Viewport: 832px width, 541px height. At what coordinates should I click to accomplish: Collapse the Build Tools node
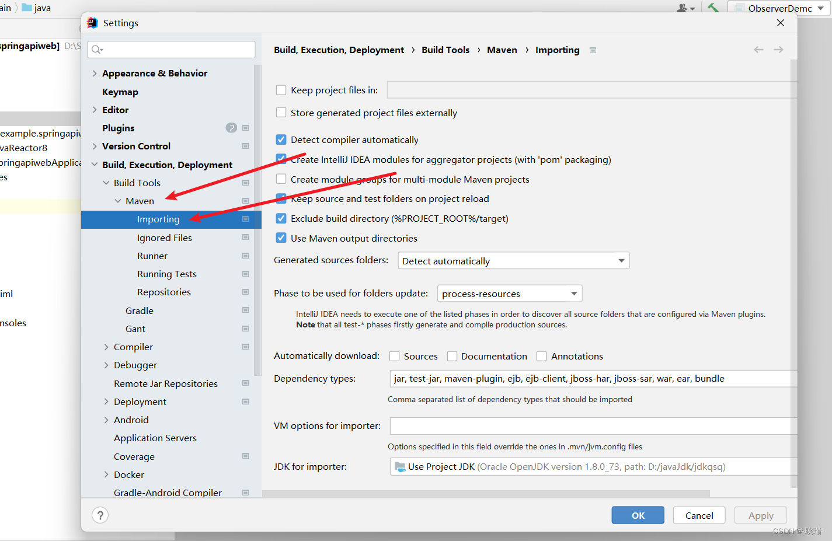(106, 183)
